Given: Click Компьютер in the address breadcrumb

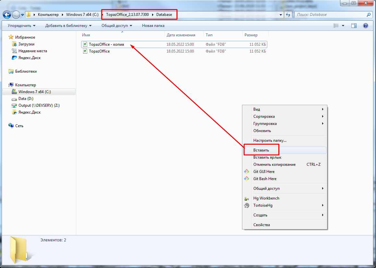Looking at the screenshot, I should (x=48, y=15).
